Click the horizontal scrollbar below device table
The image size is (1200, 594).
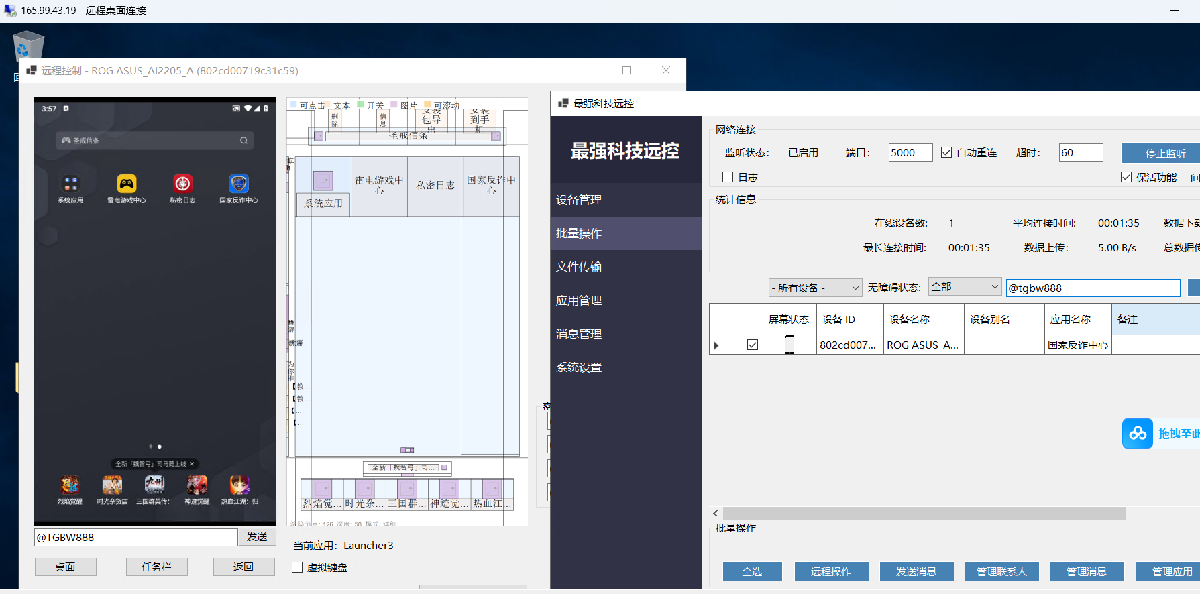(x=924, y=513)
